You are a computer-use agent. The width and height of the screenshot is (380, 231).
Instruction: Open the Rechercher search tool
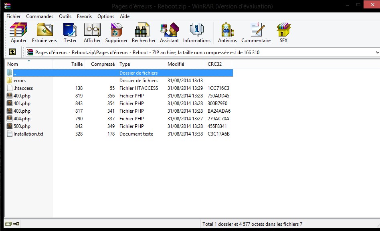[142, 30]
